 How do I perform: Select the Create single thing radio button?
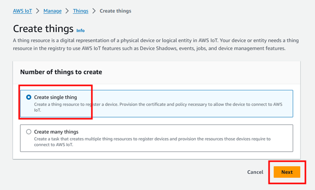tap(29, 97)
